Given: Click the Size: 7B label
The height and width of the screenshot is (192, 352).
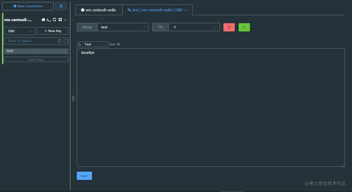Looking at the screenshot, I should click(114, 44).
